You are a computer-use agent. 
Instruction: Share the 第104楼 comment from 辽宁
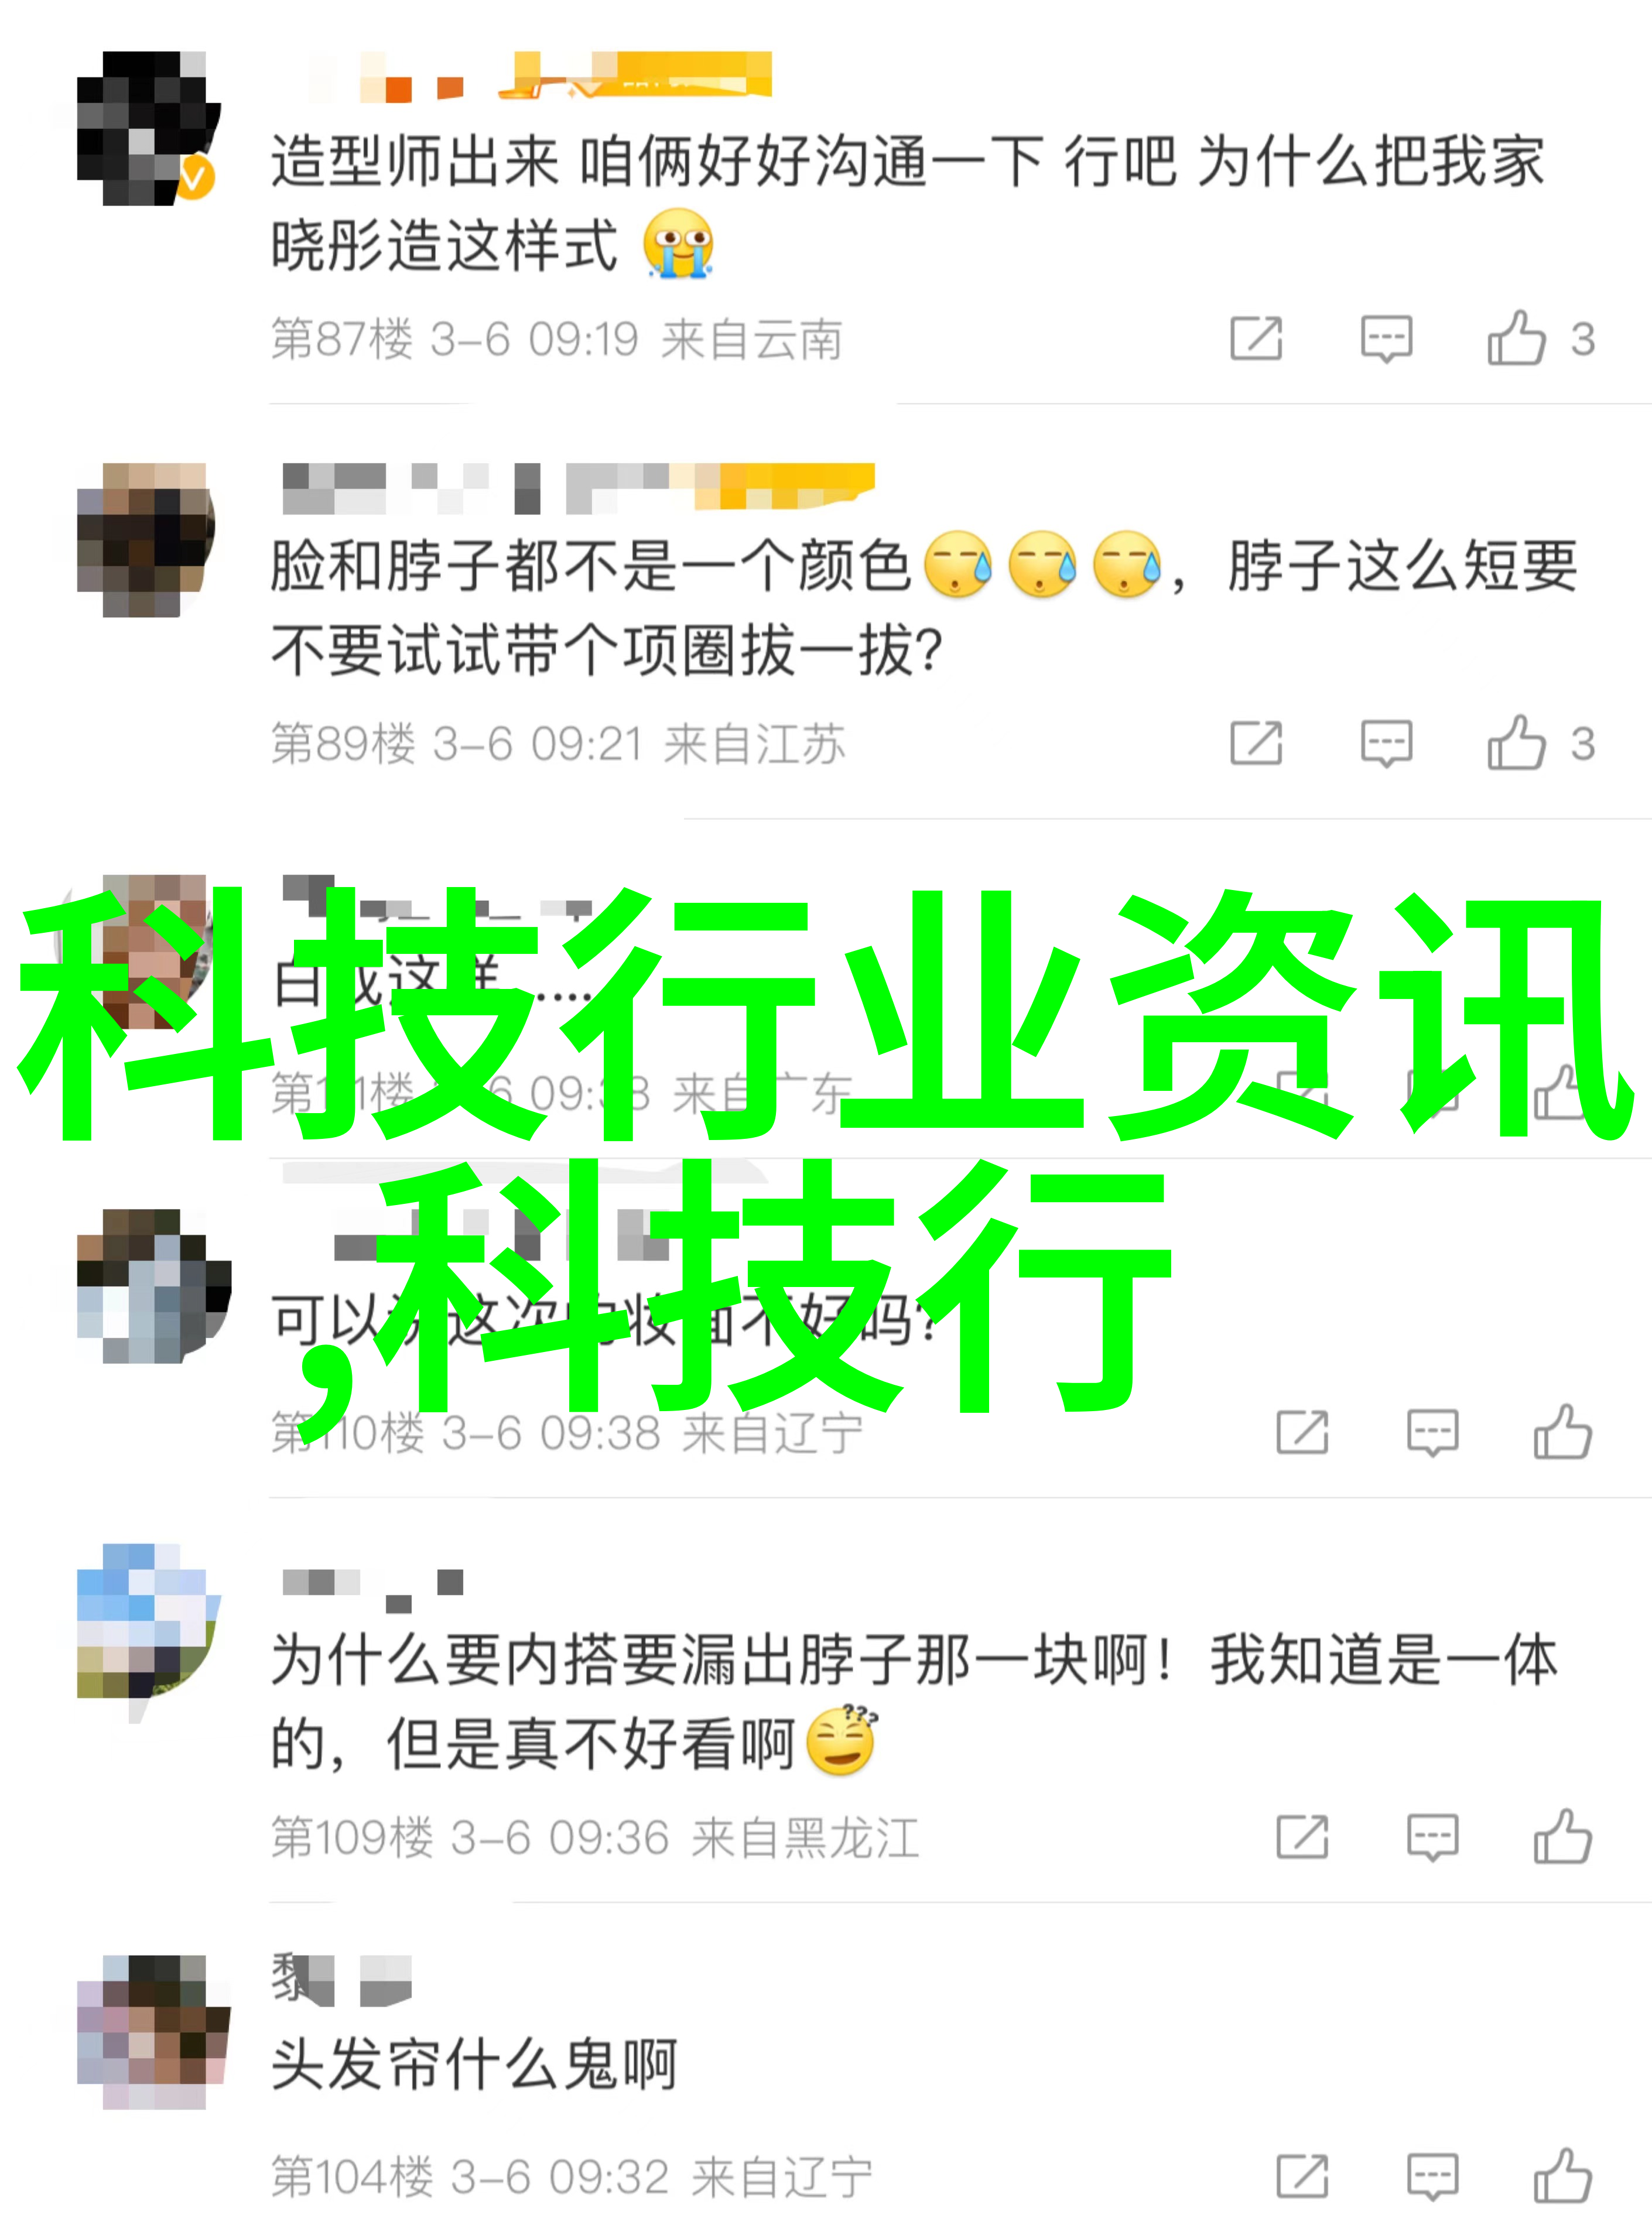tap(1303, 2177)
